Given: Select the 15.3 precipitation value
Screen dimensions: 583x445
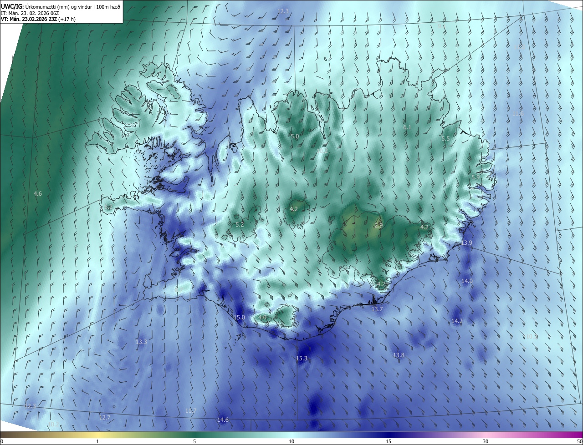Looking at the screenshot, I should [302, 359].
